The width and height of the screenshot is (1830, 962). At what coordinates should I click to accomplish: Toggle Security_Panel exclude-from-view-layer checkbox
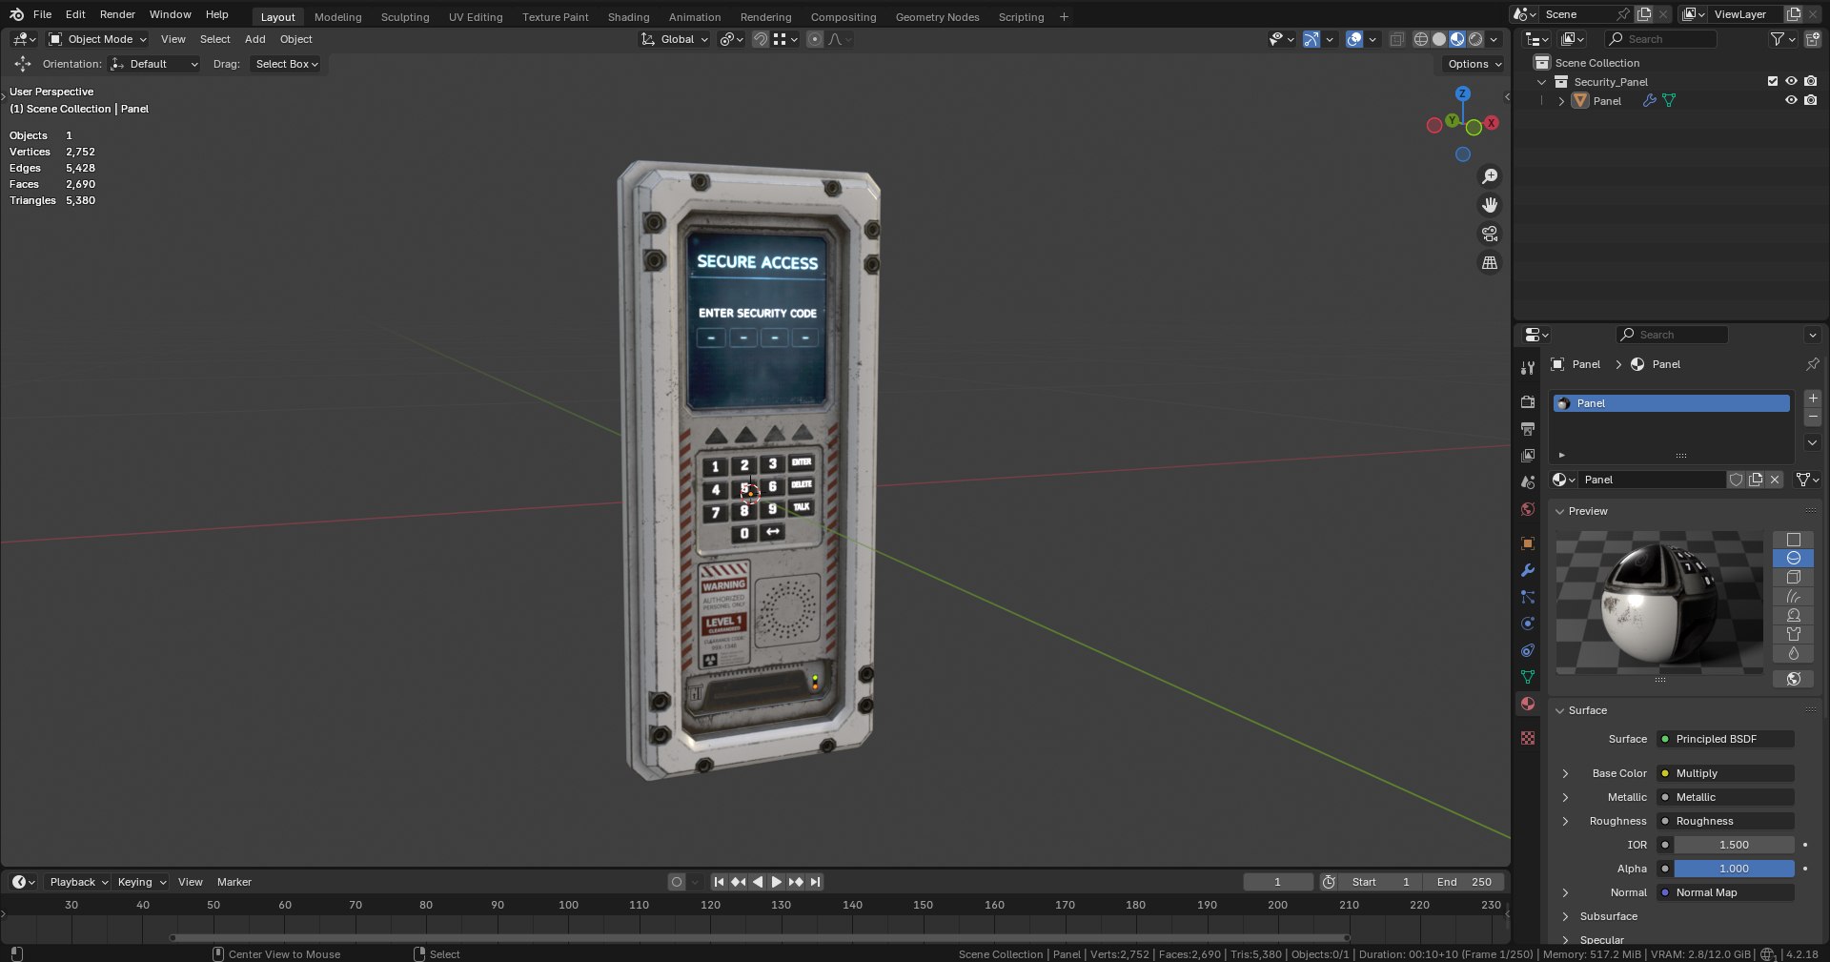tap(1773, 82)
